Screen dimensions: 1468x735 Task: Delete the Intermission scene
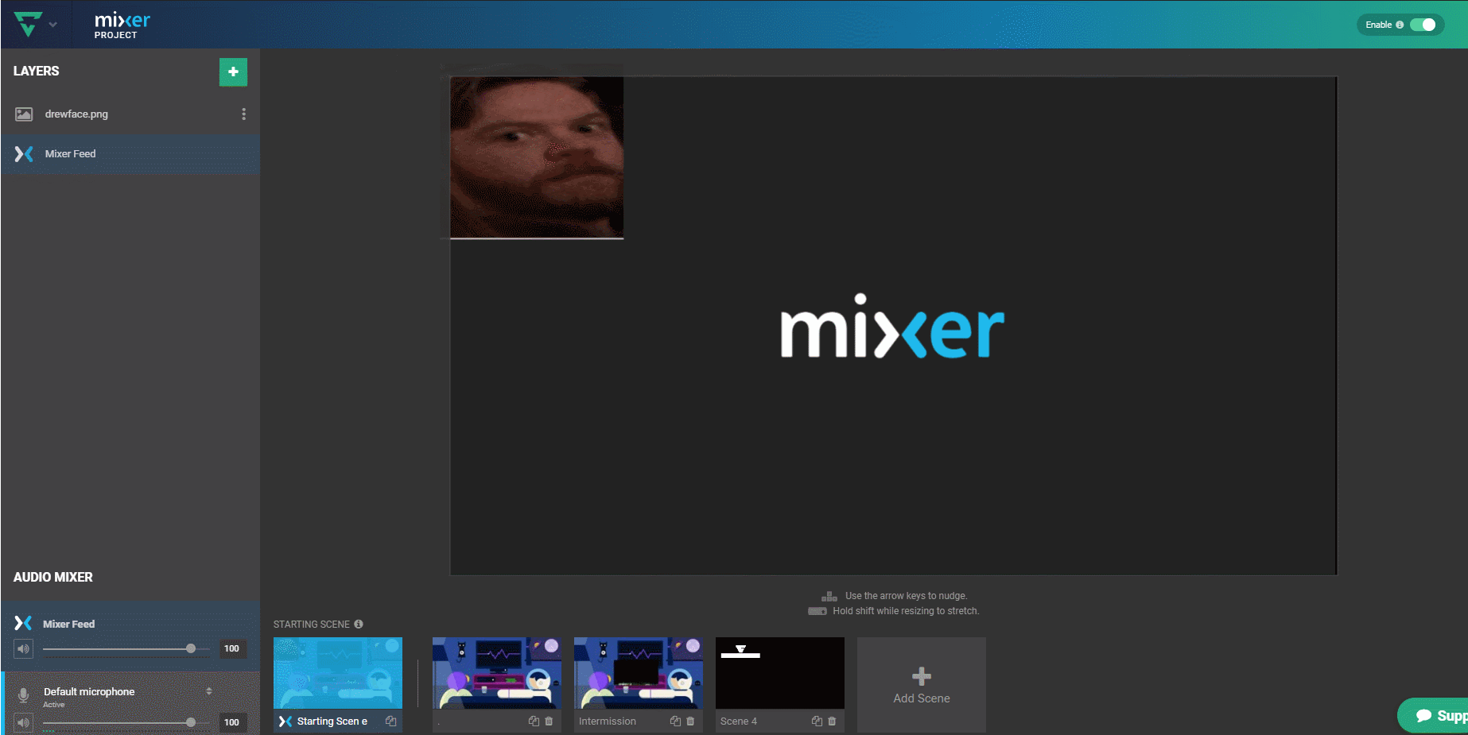(690, 721)
